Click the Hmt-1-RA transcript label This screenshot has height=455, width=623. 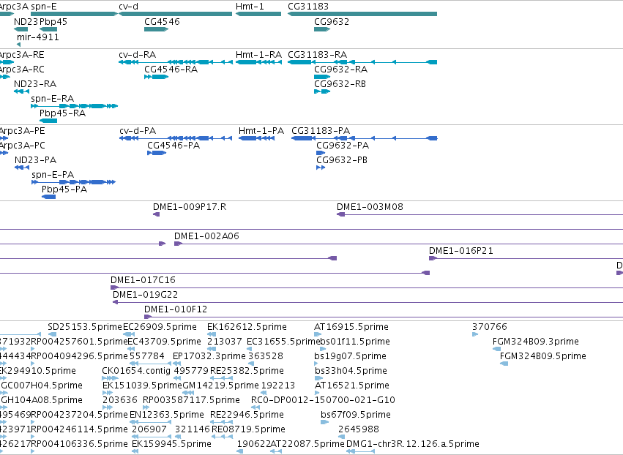tap(258, 55)
